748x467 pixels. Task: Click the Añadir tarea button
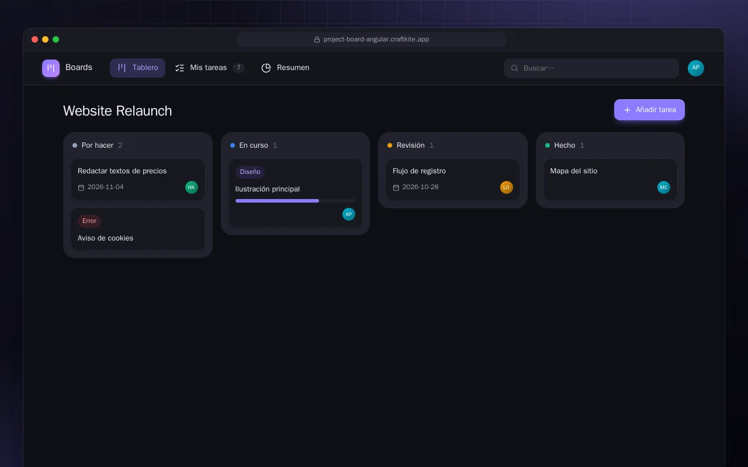649,110
